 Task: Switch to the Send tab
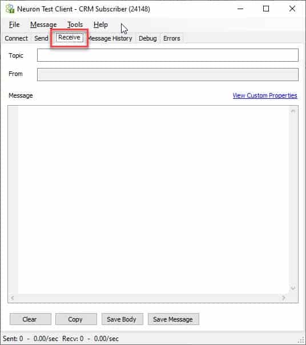(x=41, y=38)
